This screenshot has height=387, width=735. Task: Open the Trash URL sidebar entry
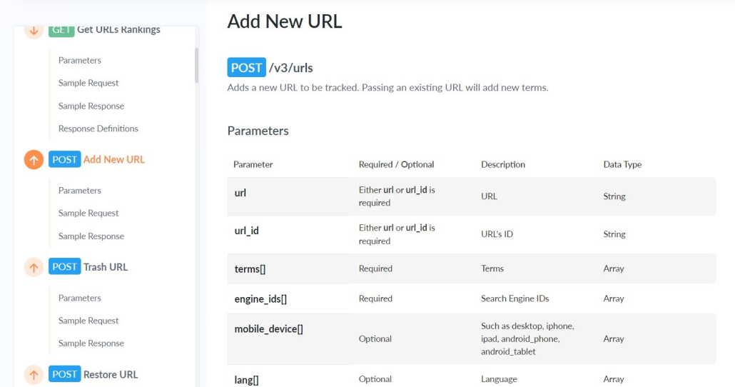click(106, 267)
